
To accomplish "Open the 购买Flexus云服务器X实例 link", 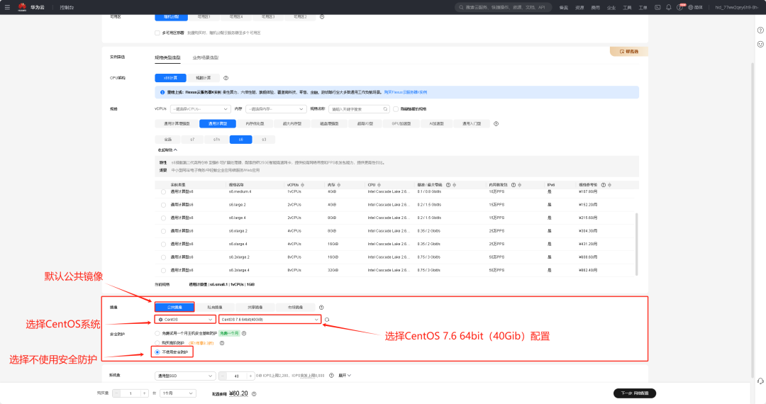I will (x=406, y=92).
